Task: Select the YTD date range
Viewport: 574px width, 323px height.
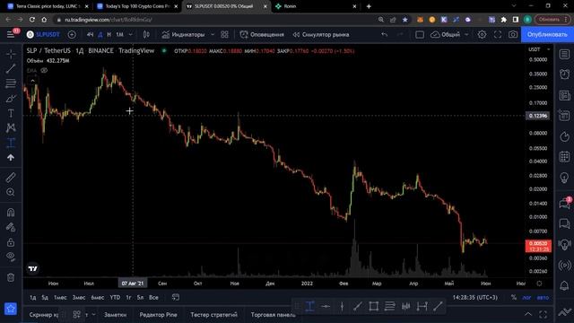Action: (115, 297)
